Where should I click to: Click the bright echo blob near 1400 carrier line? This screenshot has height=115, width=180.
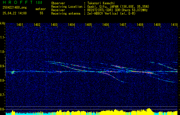click(13, 72)
